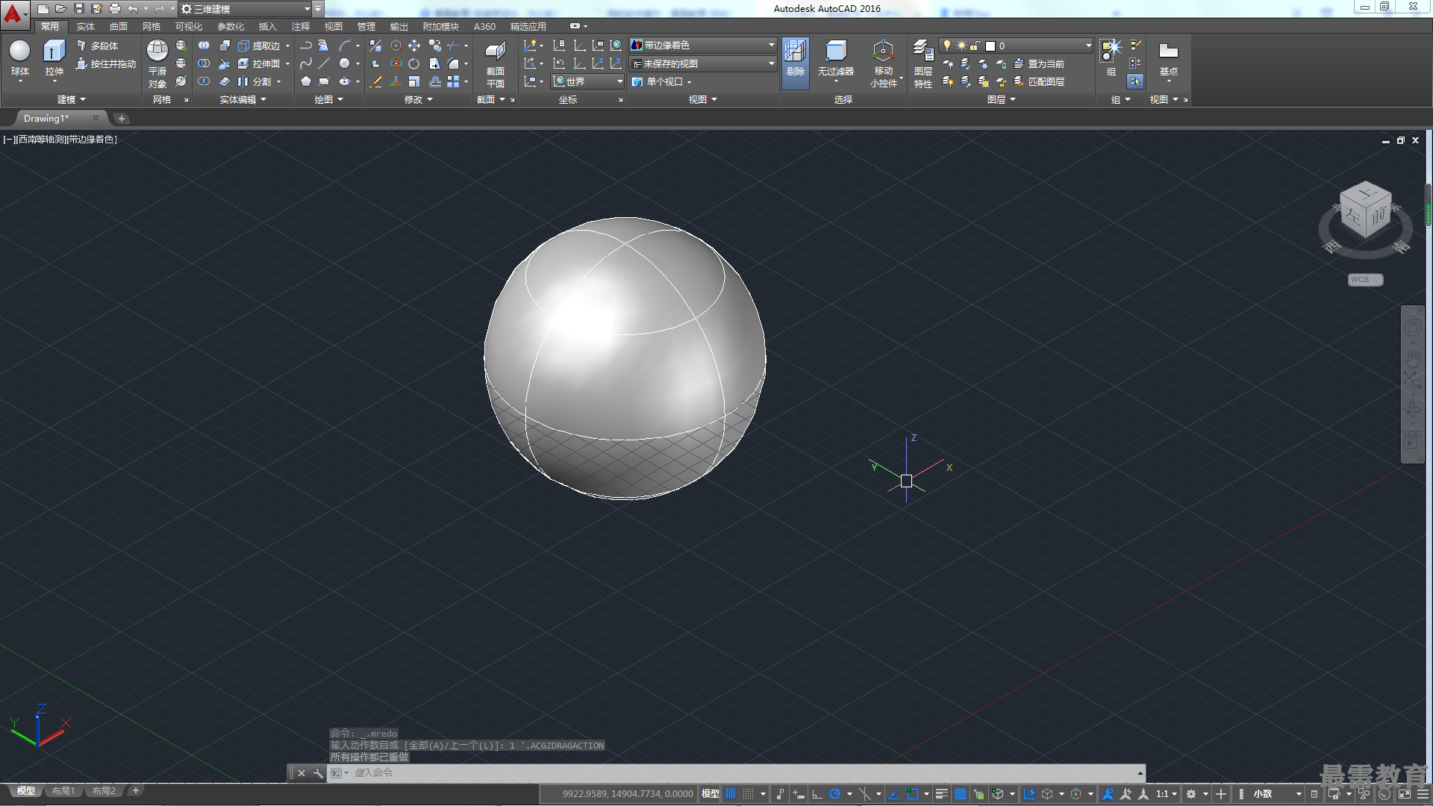Open the UCS World (世界) dropdown

coord(588,82)
